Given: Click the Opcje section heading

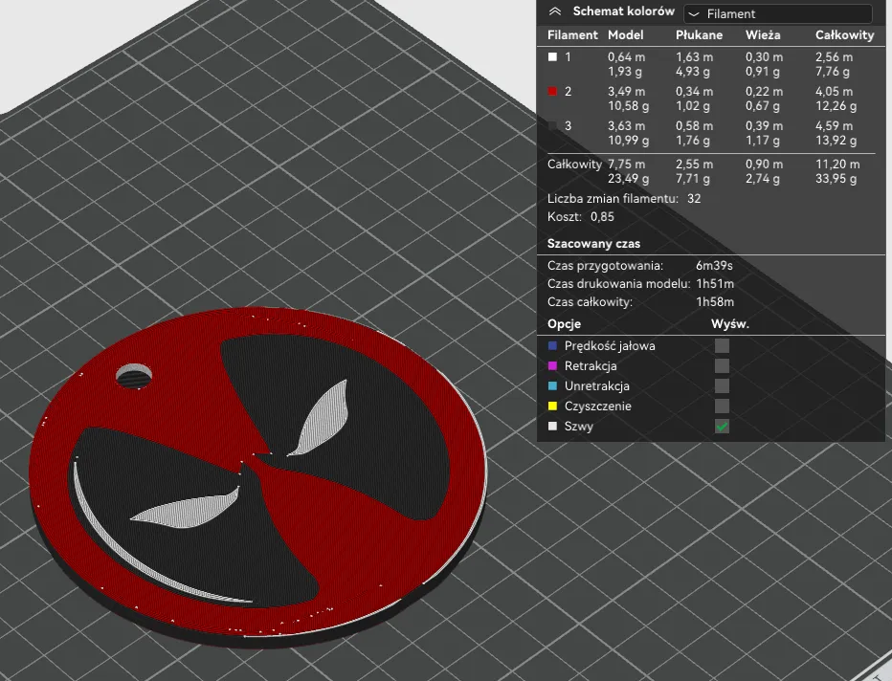Looking at the screenshot, I should (x=564, y=324).
